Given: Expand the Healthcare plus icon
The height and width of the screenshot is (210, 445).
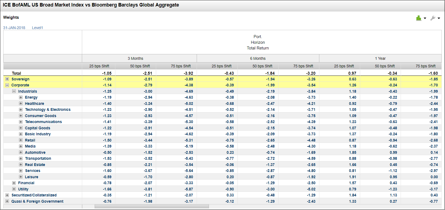Looking at the screenshot, I should 21,104.
